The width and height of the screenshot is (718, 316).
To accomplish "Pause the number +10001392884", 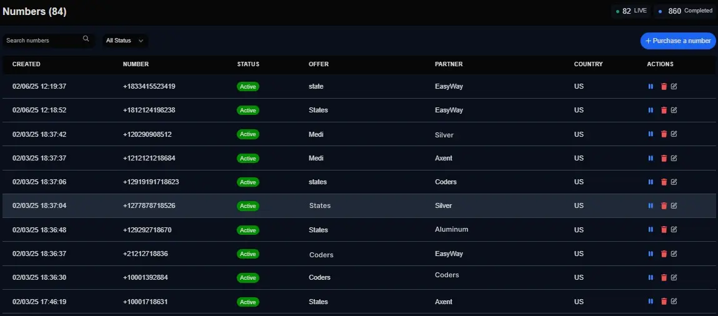I will pyautogui.click(x=651, y=277).
